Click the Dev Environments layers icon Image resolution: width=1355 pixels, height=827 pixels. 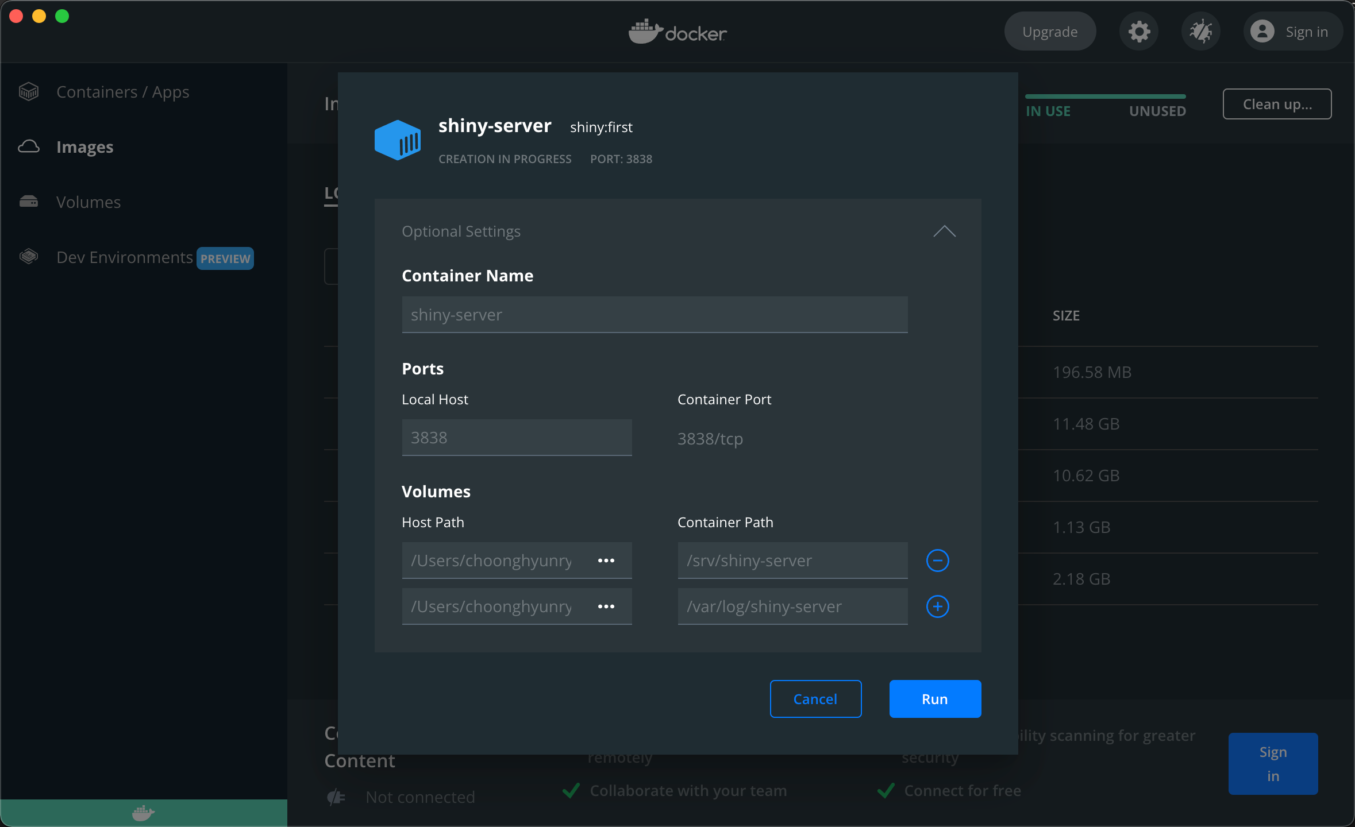[29, 257]
